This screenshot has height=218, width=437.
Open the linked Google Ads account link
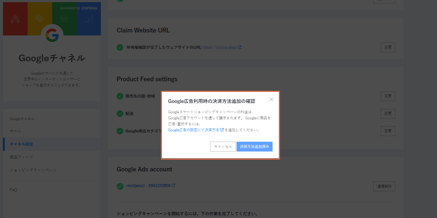148,186
